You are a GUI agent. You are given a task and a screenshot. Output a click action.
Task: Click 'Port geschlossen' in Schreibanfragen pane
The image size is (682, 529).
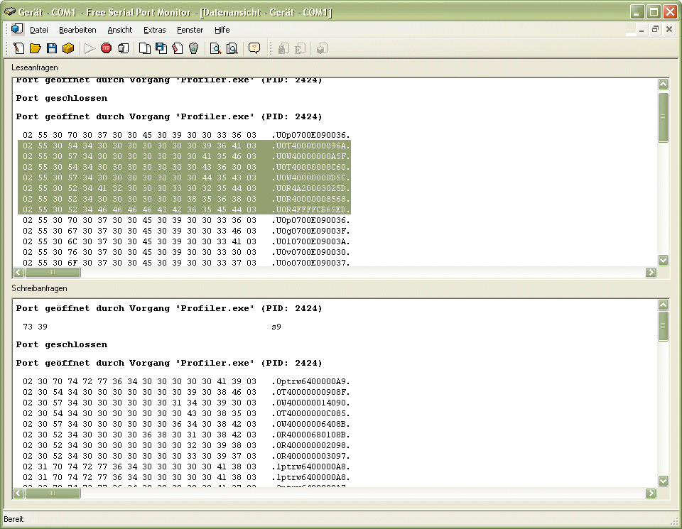tap(62, 344)
